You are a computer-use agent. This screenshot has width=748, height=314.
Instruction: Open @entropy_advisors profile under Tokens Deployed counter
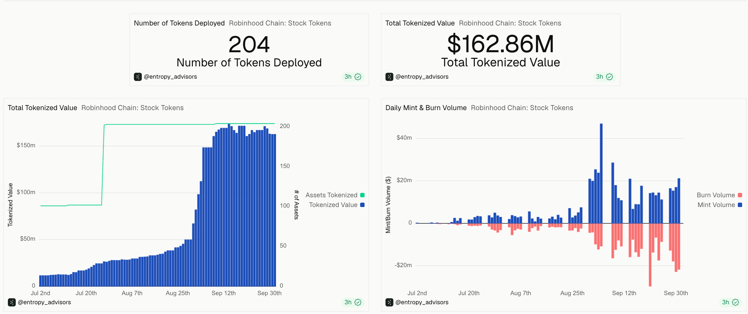point(170,77)
